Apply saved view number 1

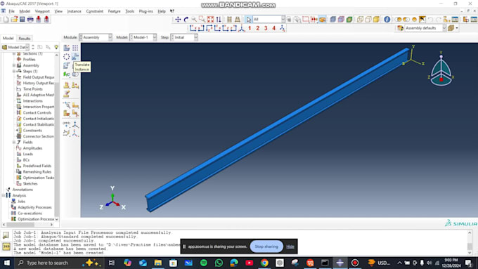coord(250,28)
